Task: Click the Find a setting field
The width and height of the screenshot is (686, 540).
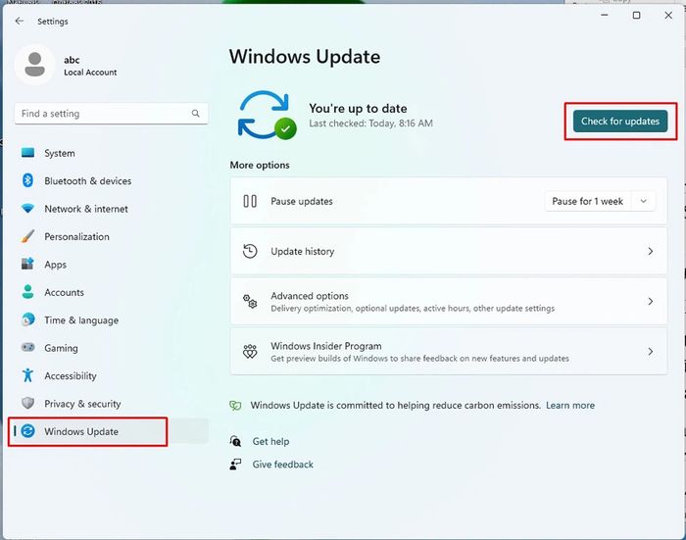Action: 111,114
